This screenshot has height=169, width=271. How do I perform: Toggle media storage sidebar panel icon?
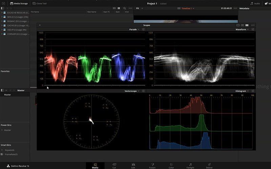(x=2, y=8)
